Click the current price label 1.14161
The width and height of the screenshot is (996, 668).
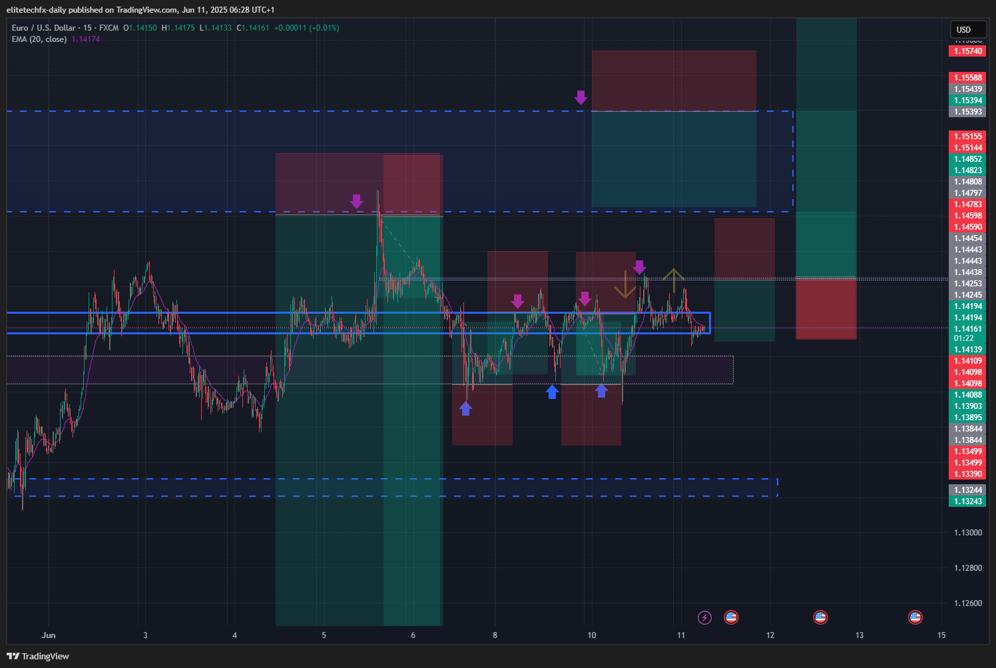pos(967,329)
